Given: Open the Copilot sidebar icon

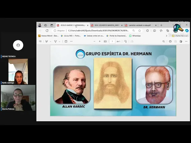Looking at the screenshot, I should 187,30.
